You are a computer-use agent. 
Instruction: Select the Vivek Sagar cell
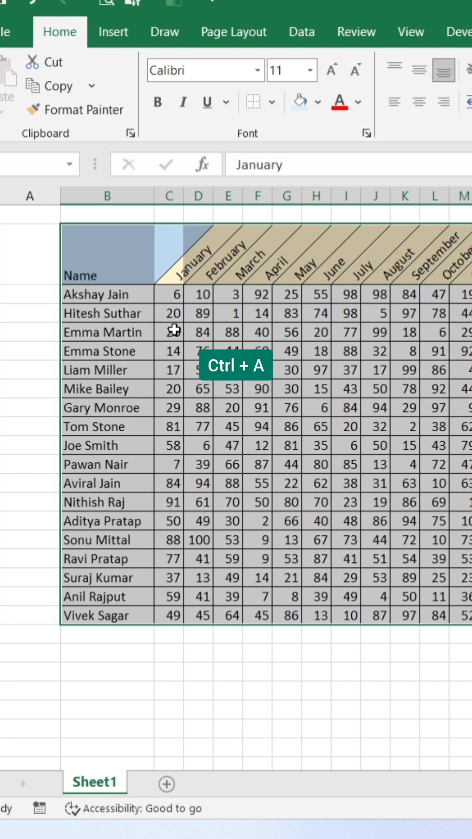point(108,615)
